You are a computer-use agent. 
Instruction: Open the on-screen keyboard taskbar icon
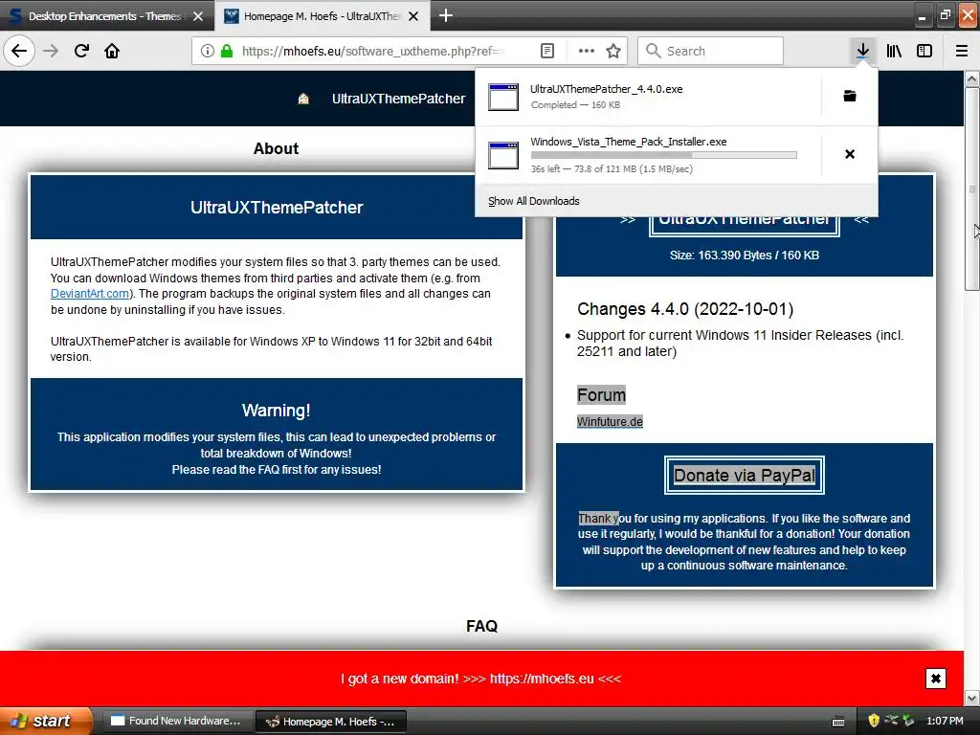click(x=838, y=722)
